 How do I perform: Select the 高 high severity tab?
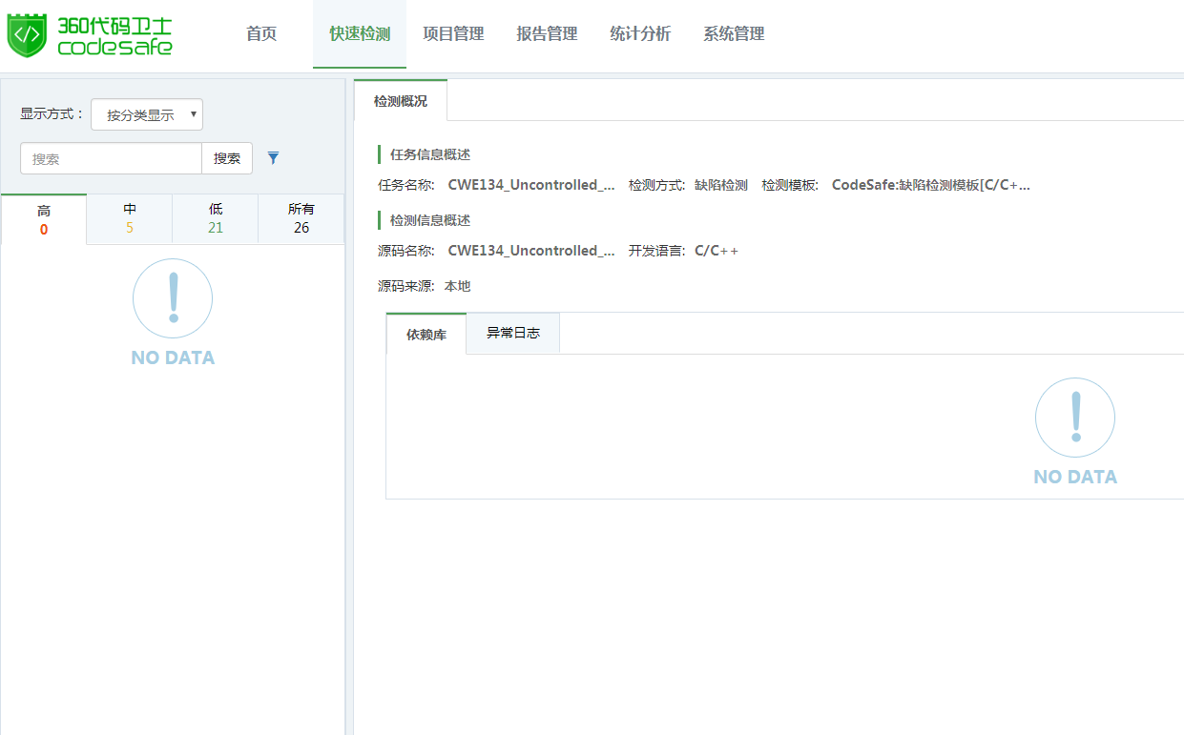click(x=44, y=219)
